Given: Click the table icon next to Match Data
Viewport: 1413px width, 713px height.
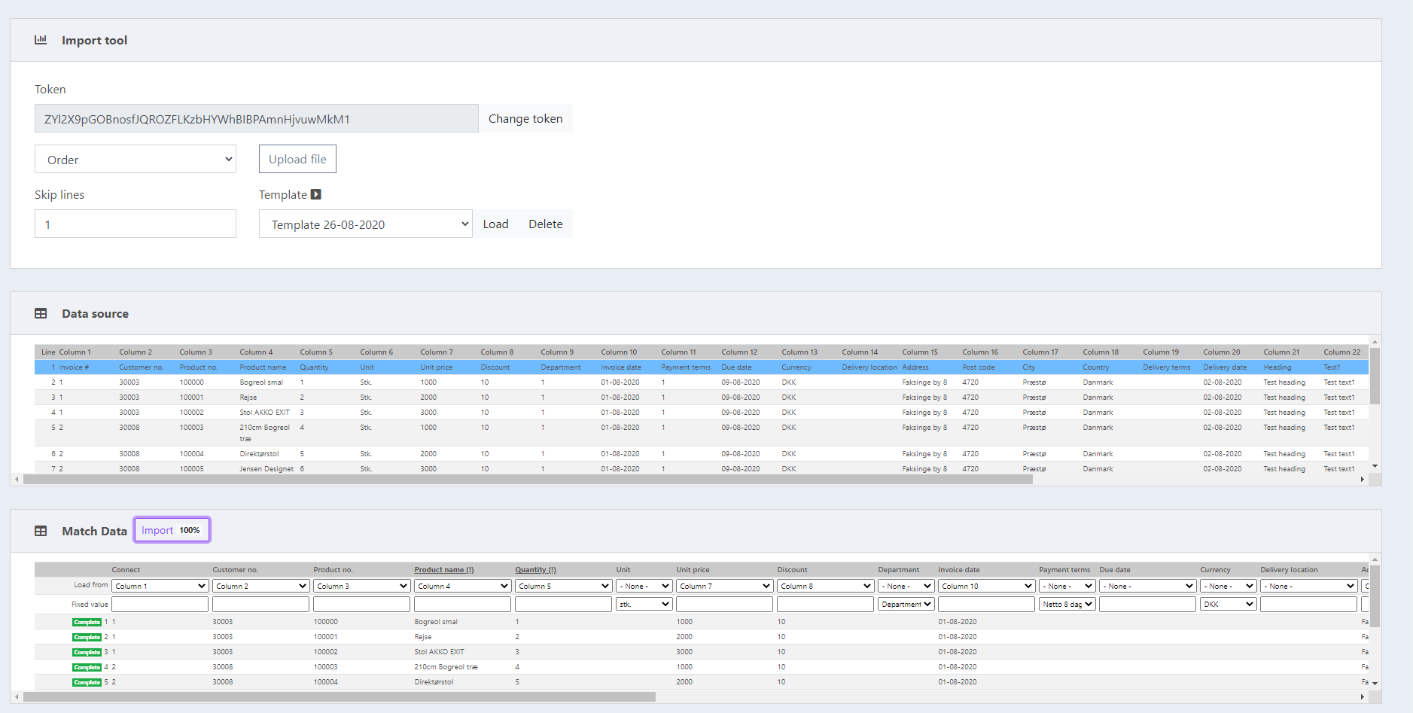Looking at the screenshot, I should pyautogui.click(x=41, y=530).
